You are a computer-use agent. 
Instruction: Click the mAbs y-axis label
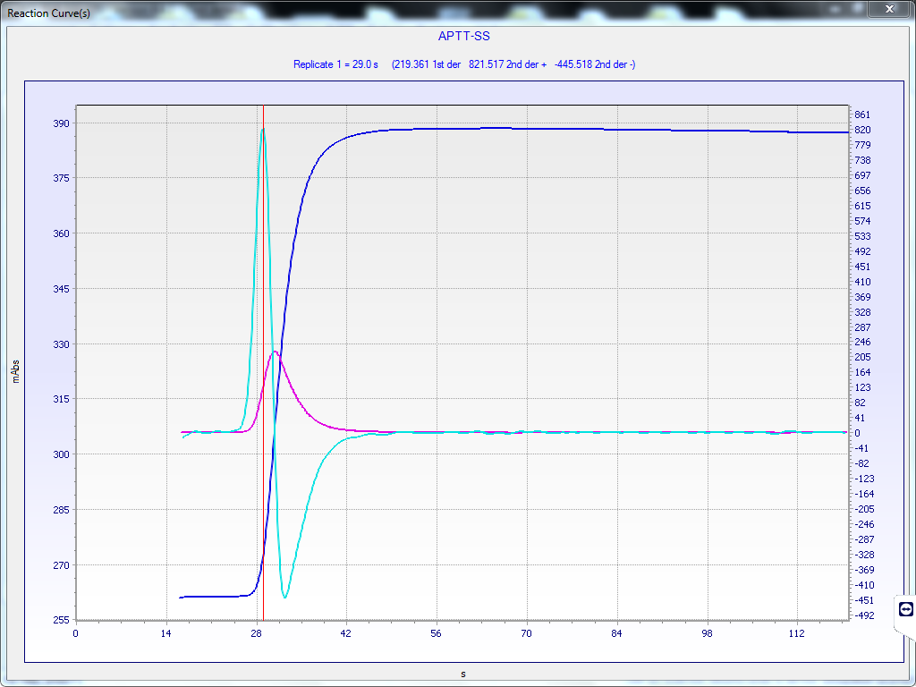pos(14,372)
